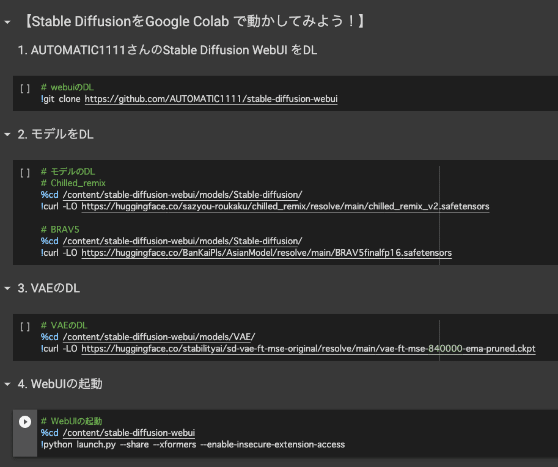Open the AUTOMATIC1111 GitHub repository link
The image size is (558, 467).
click(211, 99)
